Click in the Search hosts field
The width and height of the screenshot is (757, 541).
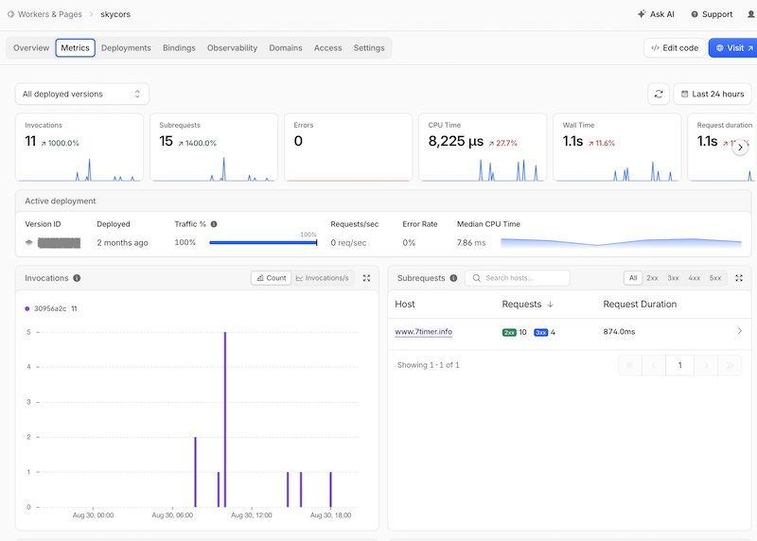tap(518, 278)
